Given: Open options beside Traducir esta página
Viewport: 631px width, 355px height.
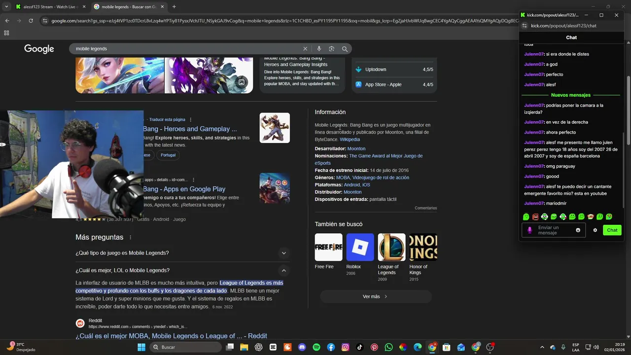Looking at the screenshot, I should (x=190, y=120).
